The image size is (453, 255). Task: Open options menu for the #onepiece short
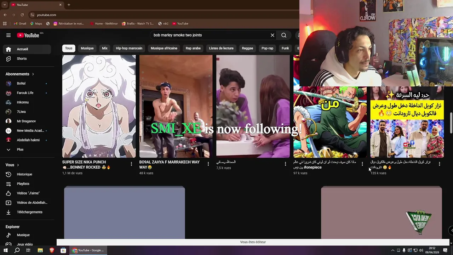[362, 164]
